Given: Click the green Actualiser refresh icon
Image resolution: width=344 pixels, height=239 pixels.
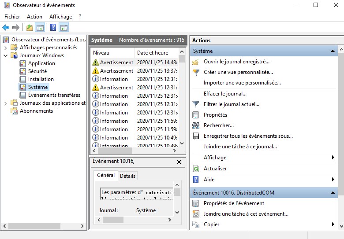Looking at the screenshot, I should [x=196, y=169].
